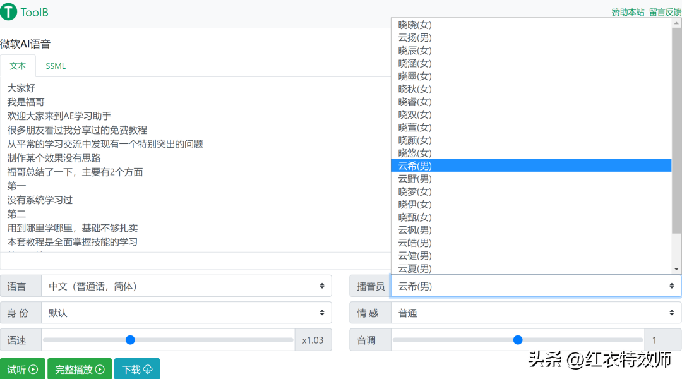Switch to the 文本 tab
The width and height of the screenshot is (682, 379).
(18, 65)
